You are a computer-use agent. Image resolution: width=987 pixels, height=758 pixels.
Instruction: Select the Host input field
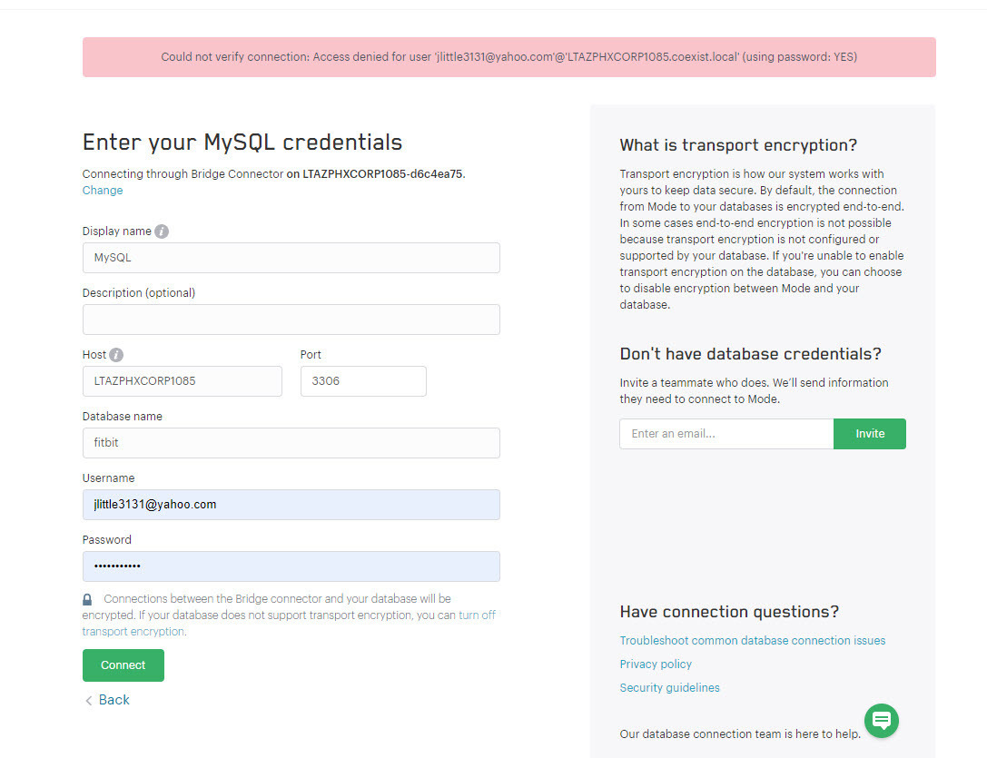click(183, 381)
